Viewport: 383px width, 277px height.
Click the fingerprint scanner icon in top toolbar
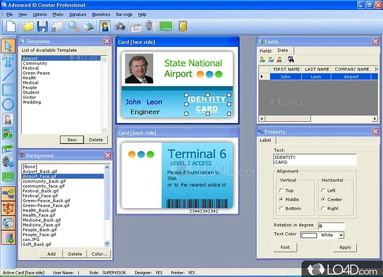(150, 26)
